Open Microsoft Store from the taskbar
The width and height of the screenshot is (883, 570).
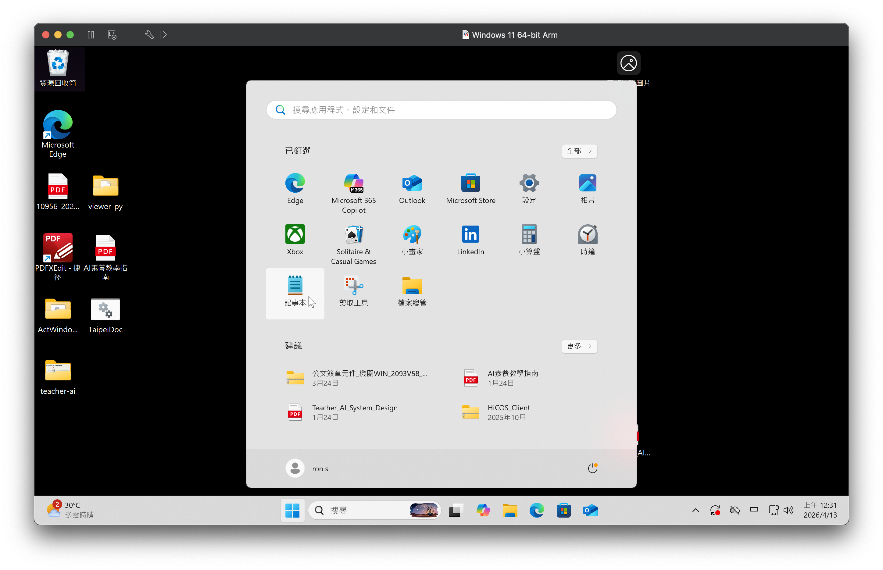(x=563, y=510)
